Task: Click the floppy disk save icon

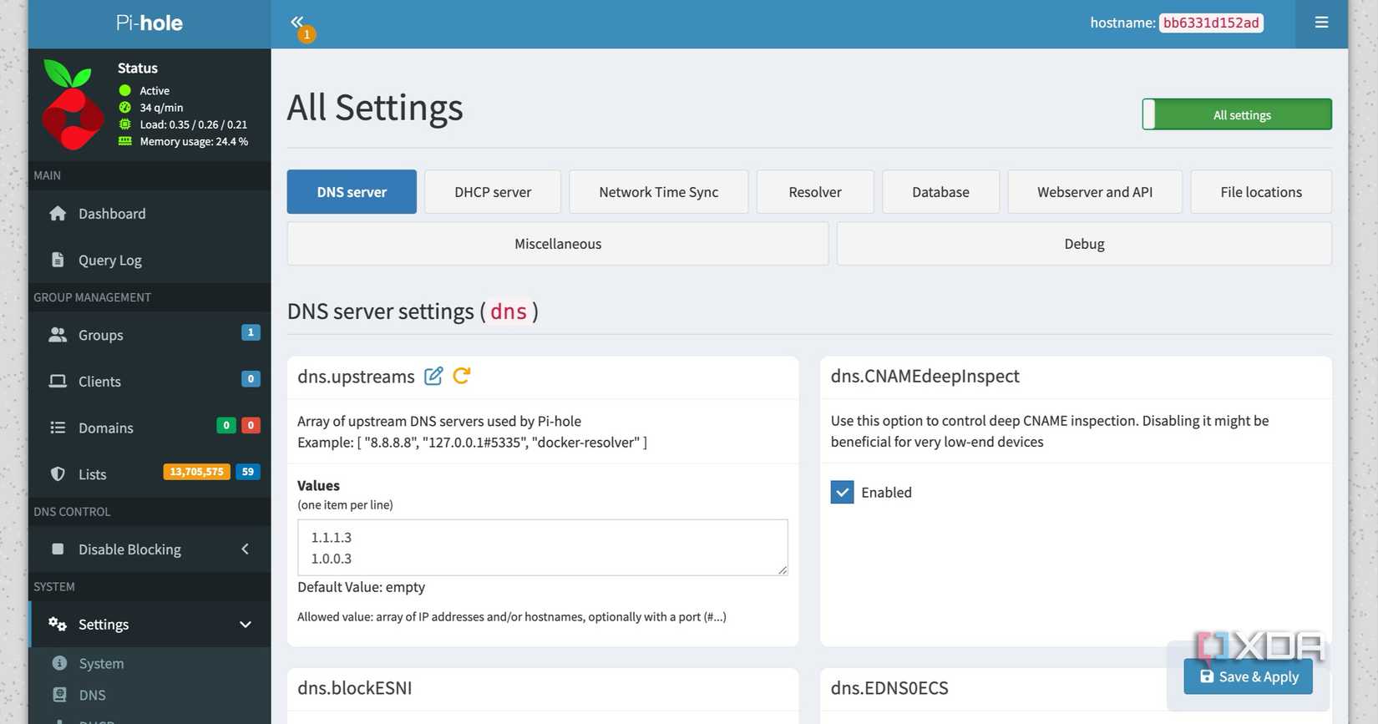Action: pyautogui.click(x=1207, y=676)
